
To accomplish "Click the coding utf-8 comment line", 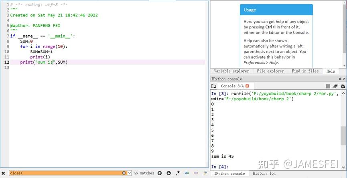I will tap(39, 5).
